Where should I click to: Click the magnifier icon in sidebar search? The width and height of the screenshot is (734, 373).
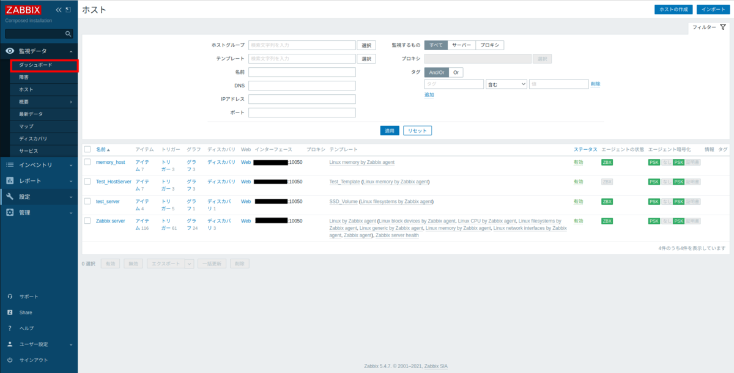(x=69, y=34)
